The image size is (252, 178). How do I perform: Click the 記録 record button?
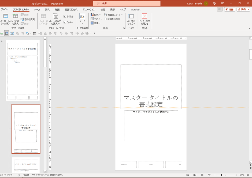coord(229,9)
